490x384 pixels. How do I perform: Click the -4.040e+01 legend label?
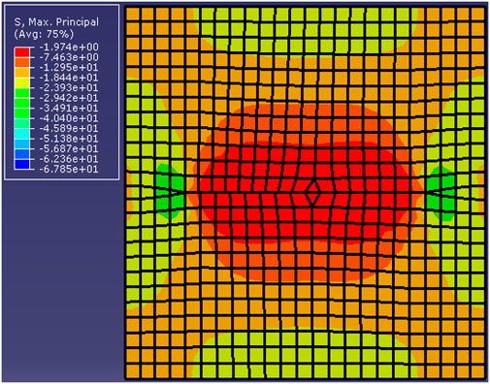[x=69, y=118]
